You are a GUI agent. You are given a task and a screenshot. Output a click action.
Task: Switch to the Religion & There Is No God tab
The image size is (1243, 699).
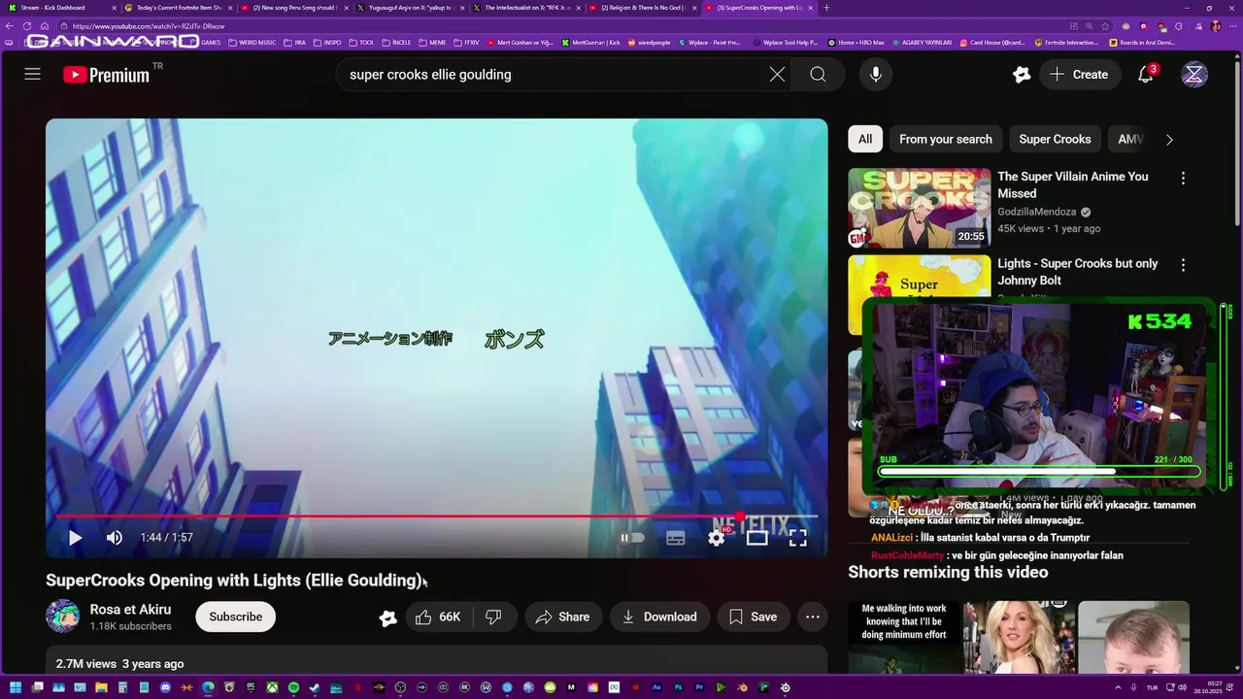point(642,8)
